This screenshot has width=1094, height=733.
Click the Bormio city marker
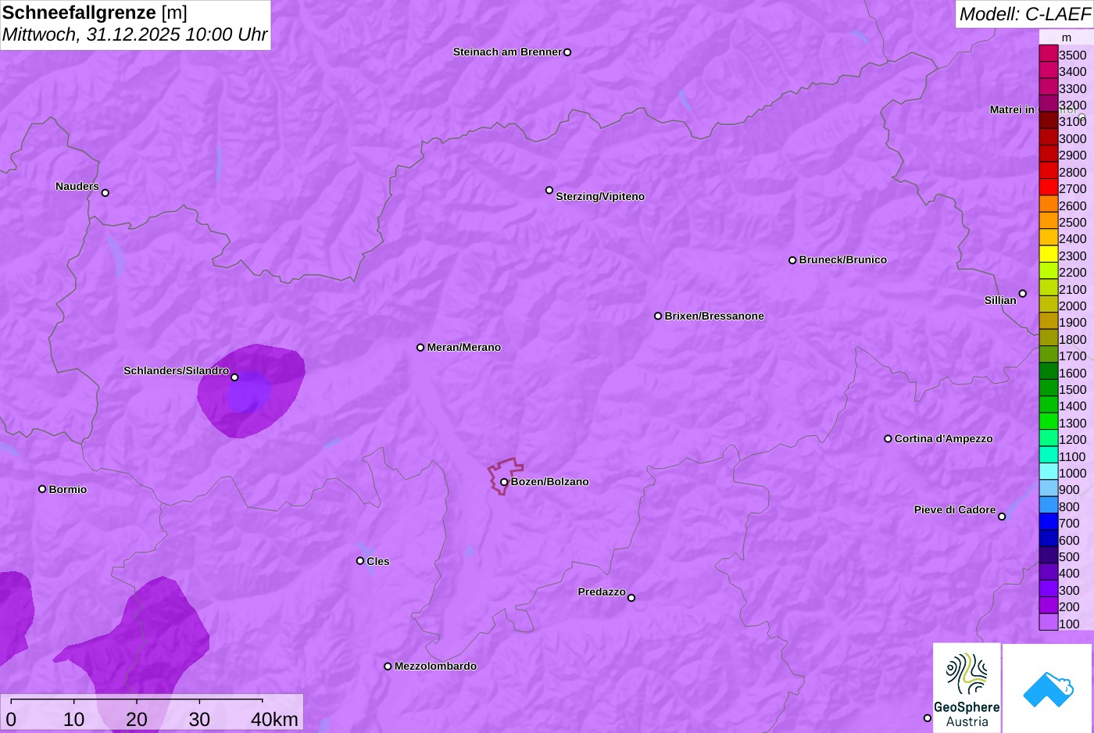(x=42, y=489)
